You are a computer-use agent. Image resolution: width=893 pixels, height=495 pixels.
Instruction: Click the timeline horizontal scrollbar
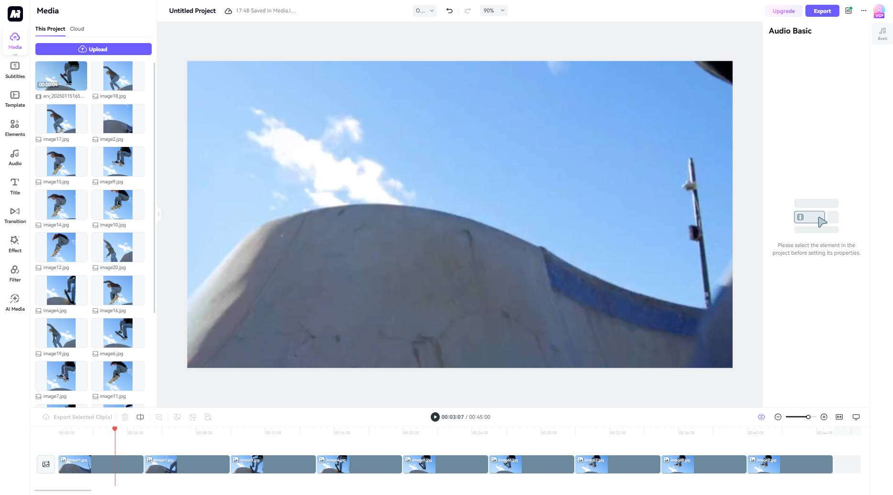tap(63, 490)
